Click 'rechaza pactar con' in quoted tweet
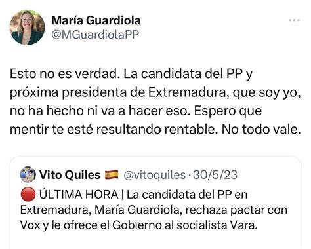The image size is (311, 249). [x=236, y=210]
